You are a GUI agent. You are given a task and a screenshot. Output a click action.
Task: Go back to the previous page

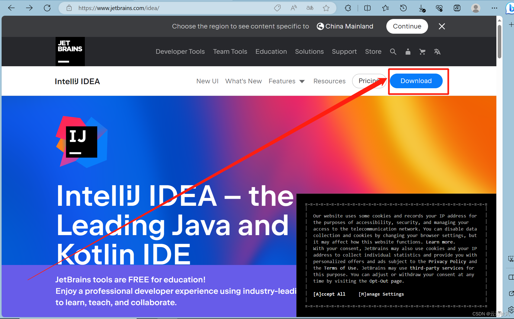[11, 8]
